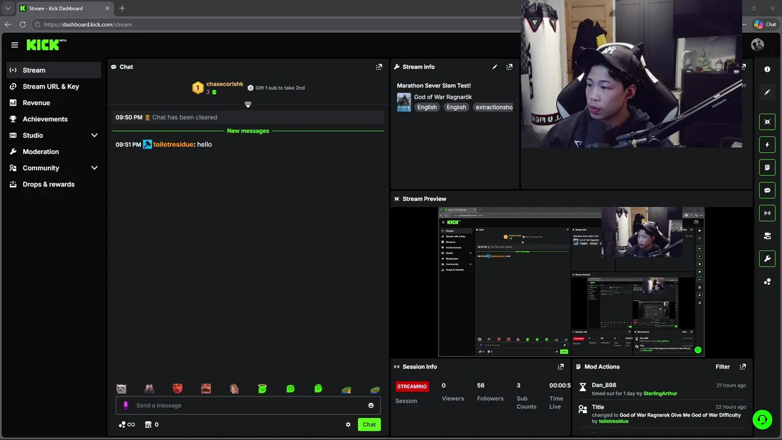This screenshot has width=782, height=440.
Task: Go to the Revenue section
Action: click(54, 103)
